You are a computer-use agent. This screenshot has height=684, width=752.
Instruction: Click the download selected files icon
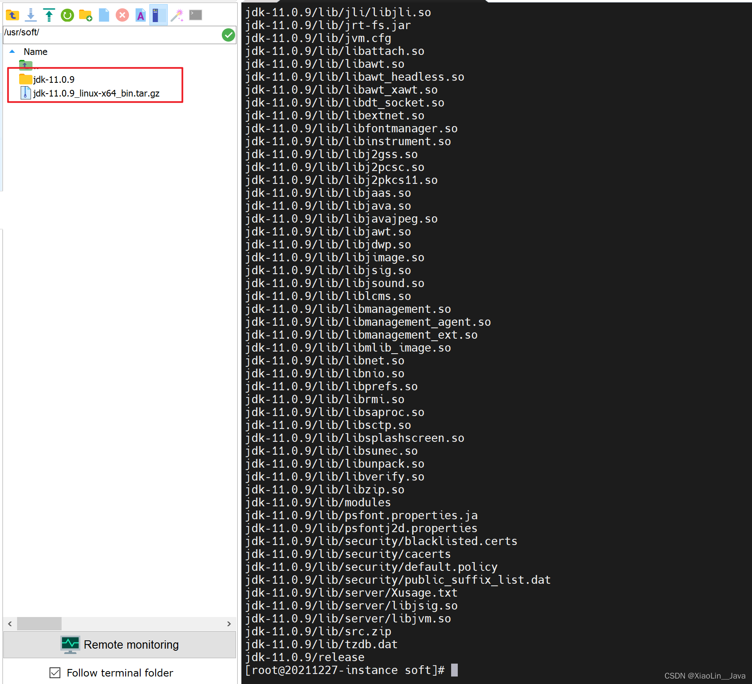[x=31, y=15]
